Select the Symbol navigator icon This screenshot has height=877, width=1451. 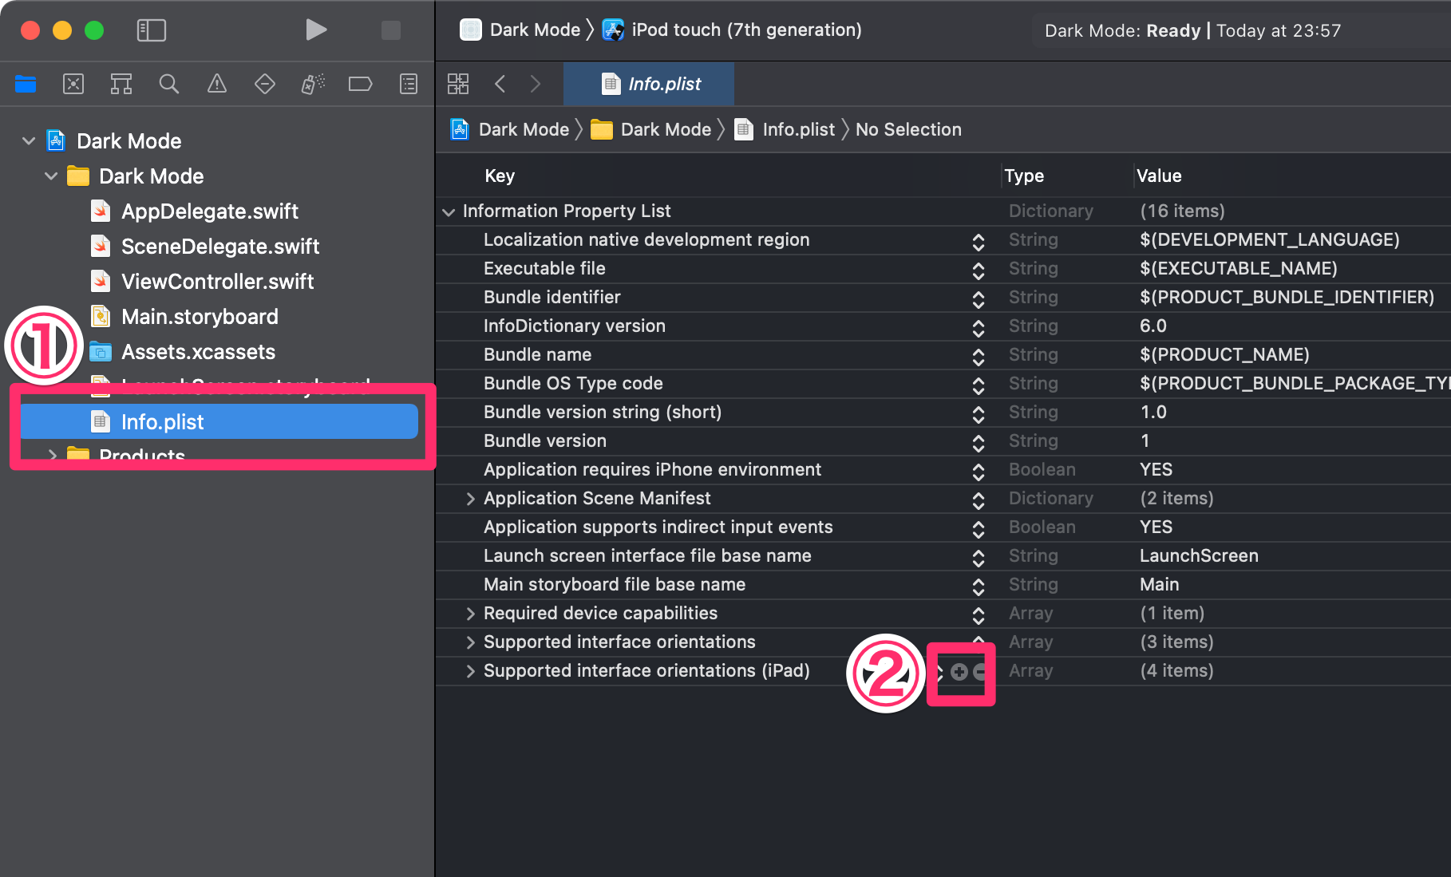click(121, 84)
